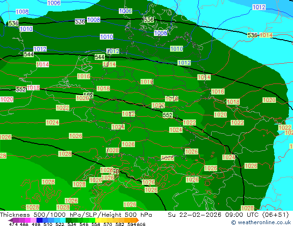Click the 474 value on the legend
The height and width of the screenshot is (226, 293).
pos(13,224)
